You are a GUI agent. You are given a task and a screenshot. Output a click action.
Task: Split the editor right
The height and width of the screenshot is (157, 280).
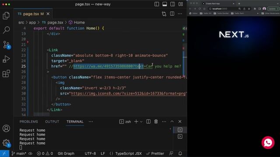pyautogui.click(x=172, y=14)
